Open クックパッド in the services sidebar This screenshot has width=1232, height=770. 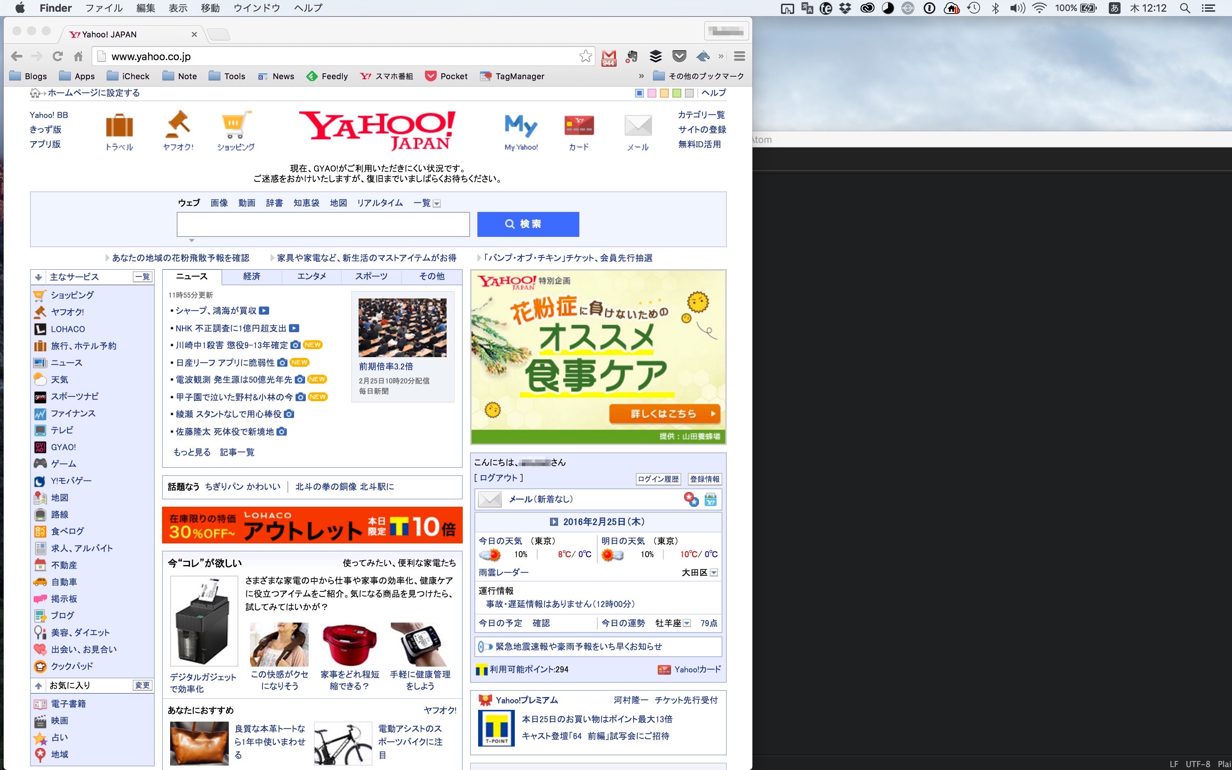coord(72,666)
